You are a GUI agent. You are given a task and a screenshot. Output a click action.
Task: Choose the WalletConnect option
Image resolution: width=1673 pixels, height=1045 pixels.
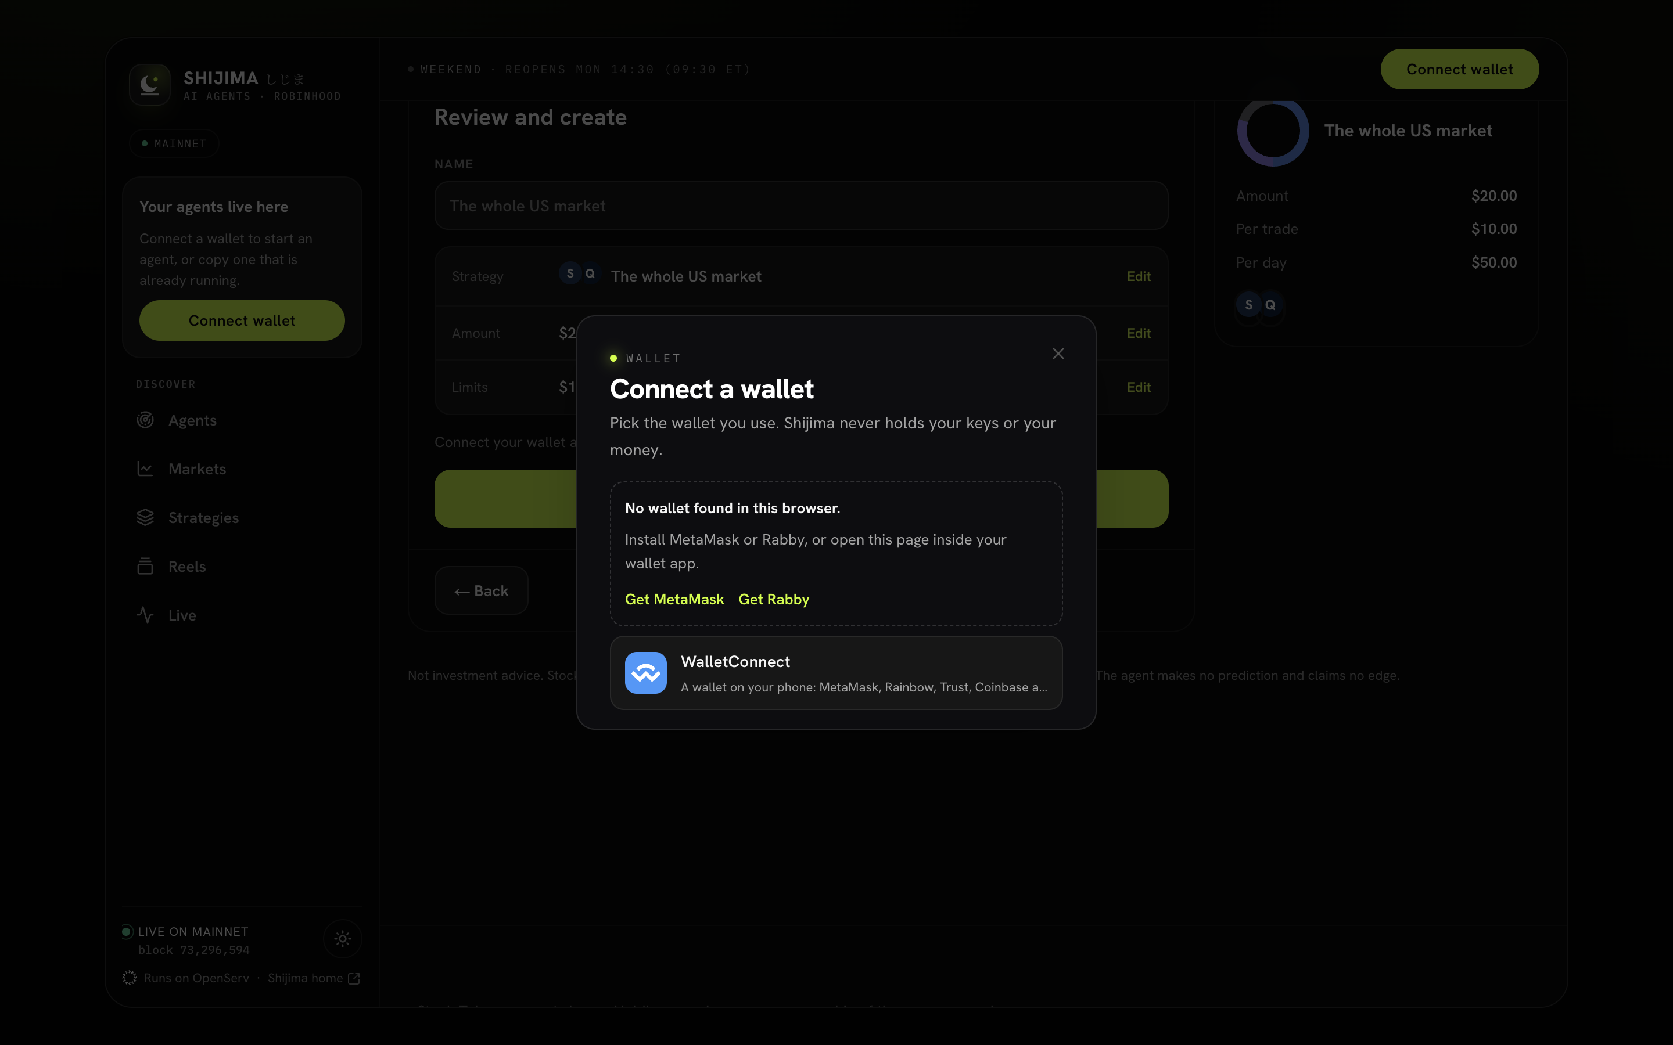[836, 672]
